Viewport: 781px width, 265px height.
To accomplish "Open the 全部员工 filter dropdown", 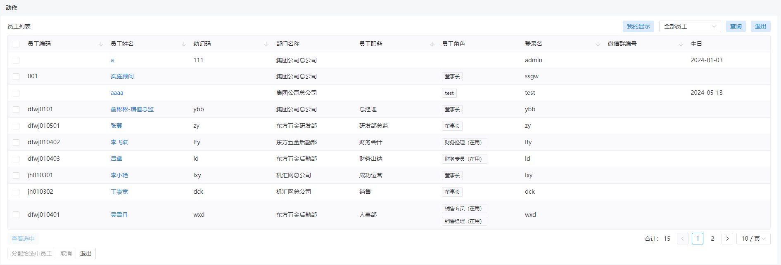I will (690, 26).
